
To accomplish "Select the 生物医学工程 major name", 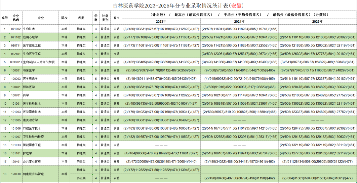I will tap(32, 54).
